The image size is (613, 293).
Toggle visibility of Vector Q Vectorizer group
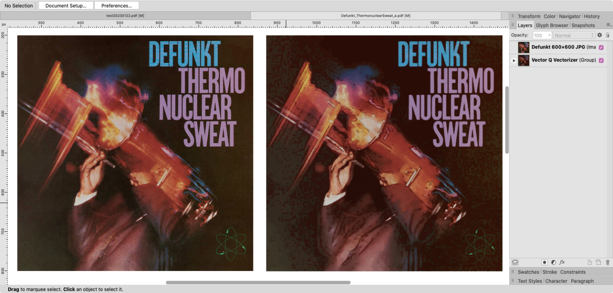point(601,60)
